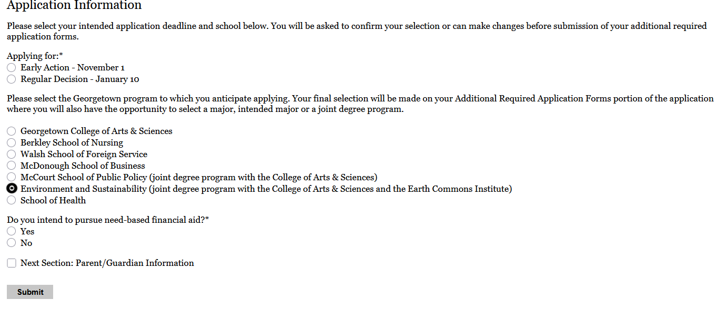Click the No label text
Image resolution: width=727 pixels, height=309 pixels.
tap(26, 243)
